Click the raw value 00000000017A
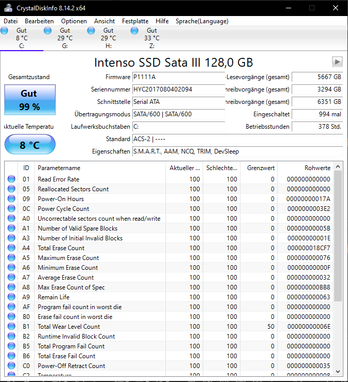This screenshot has height=382, width=348. 308,199
